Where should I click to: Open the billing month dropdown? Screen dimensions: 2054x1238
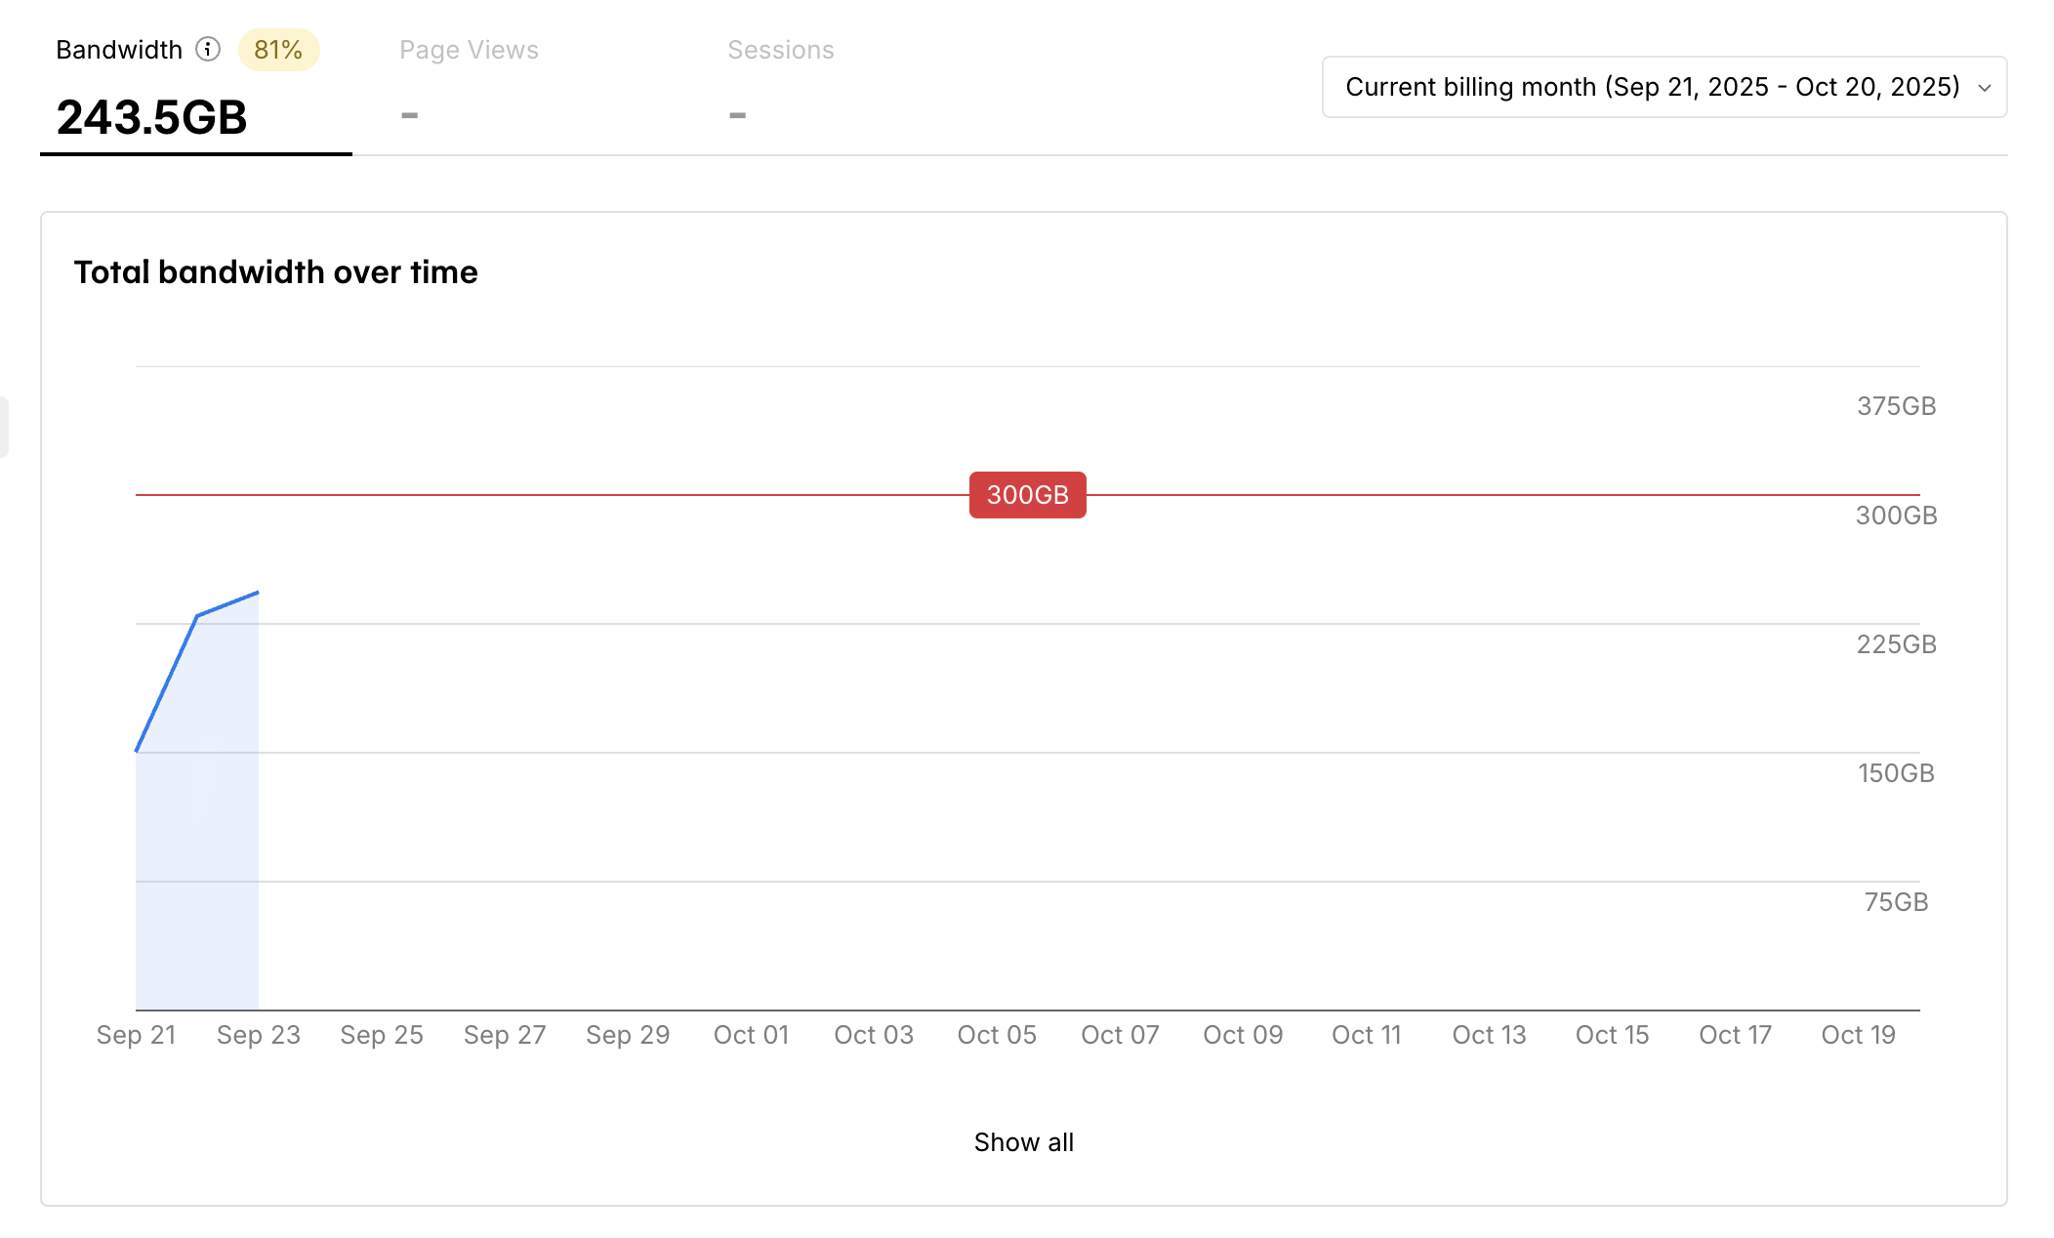1652,87
